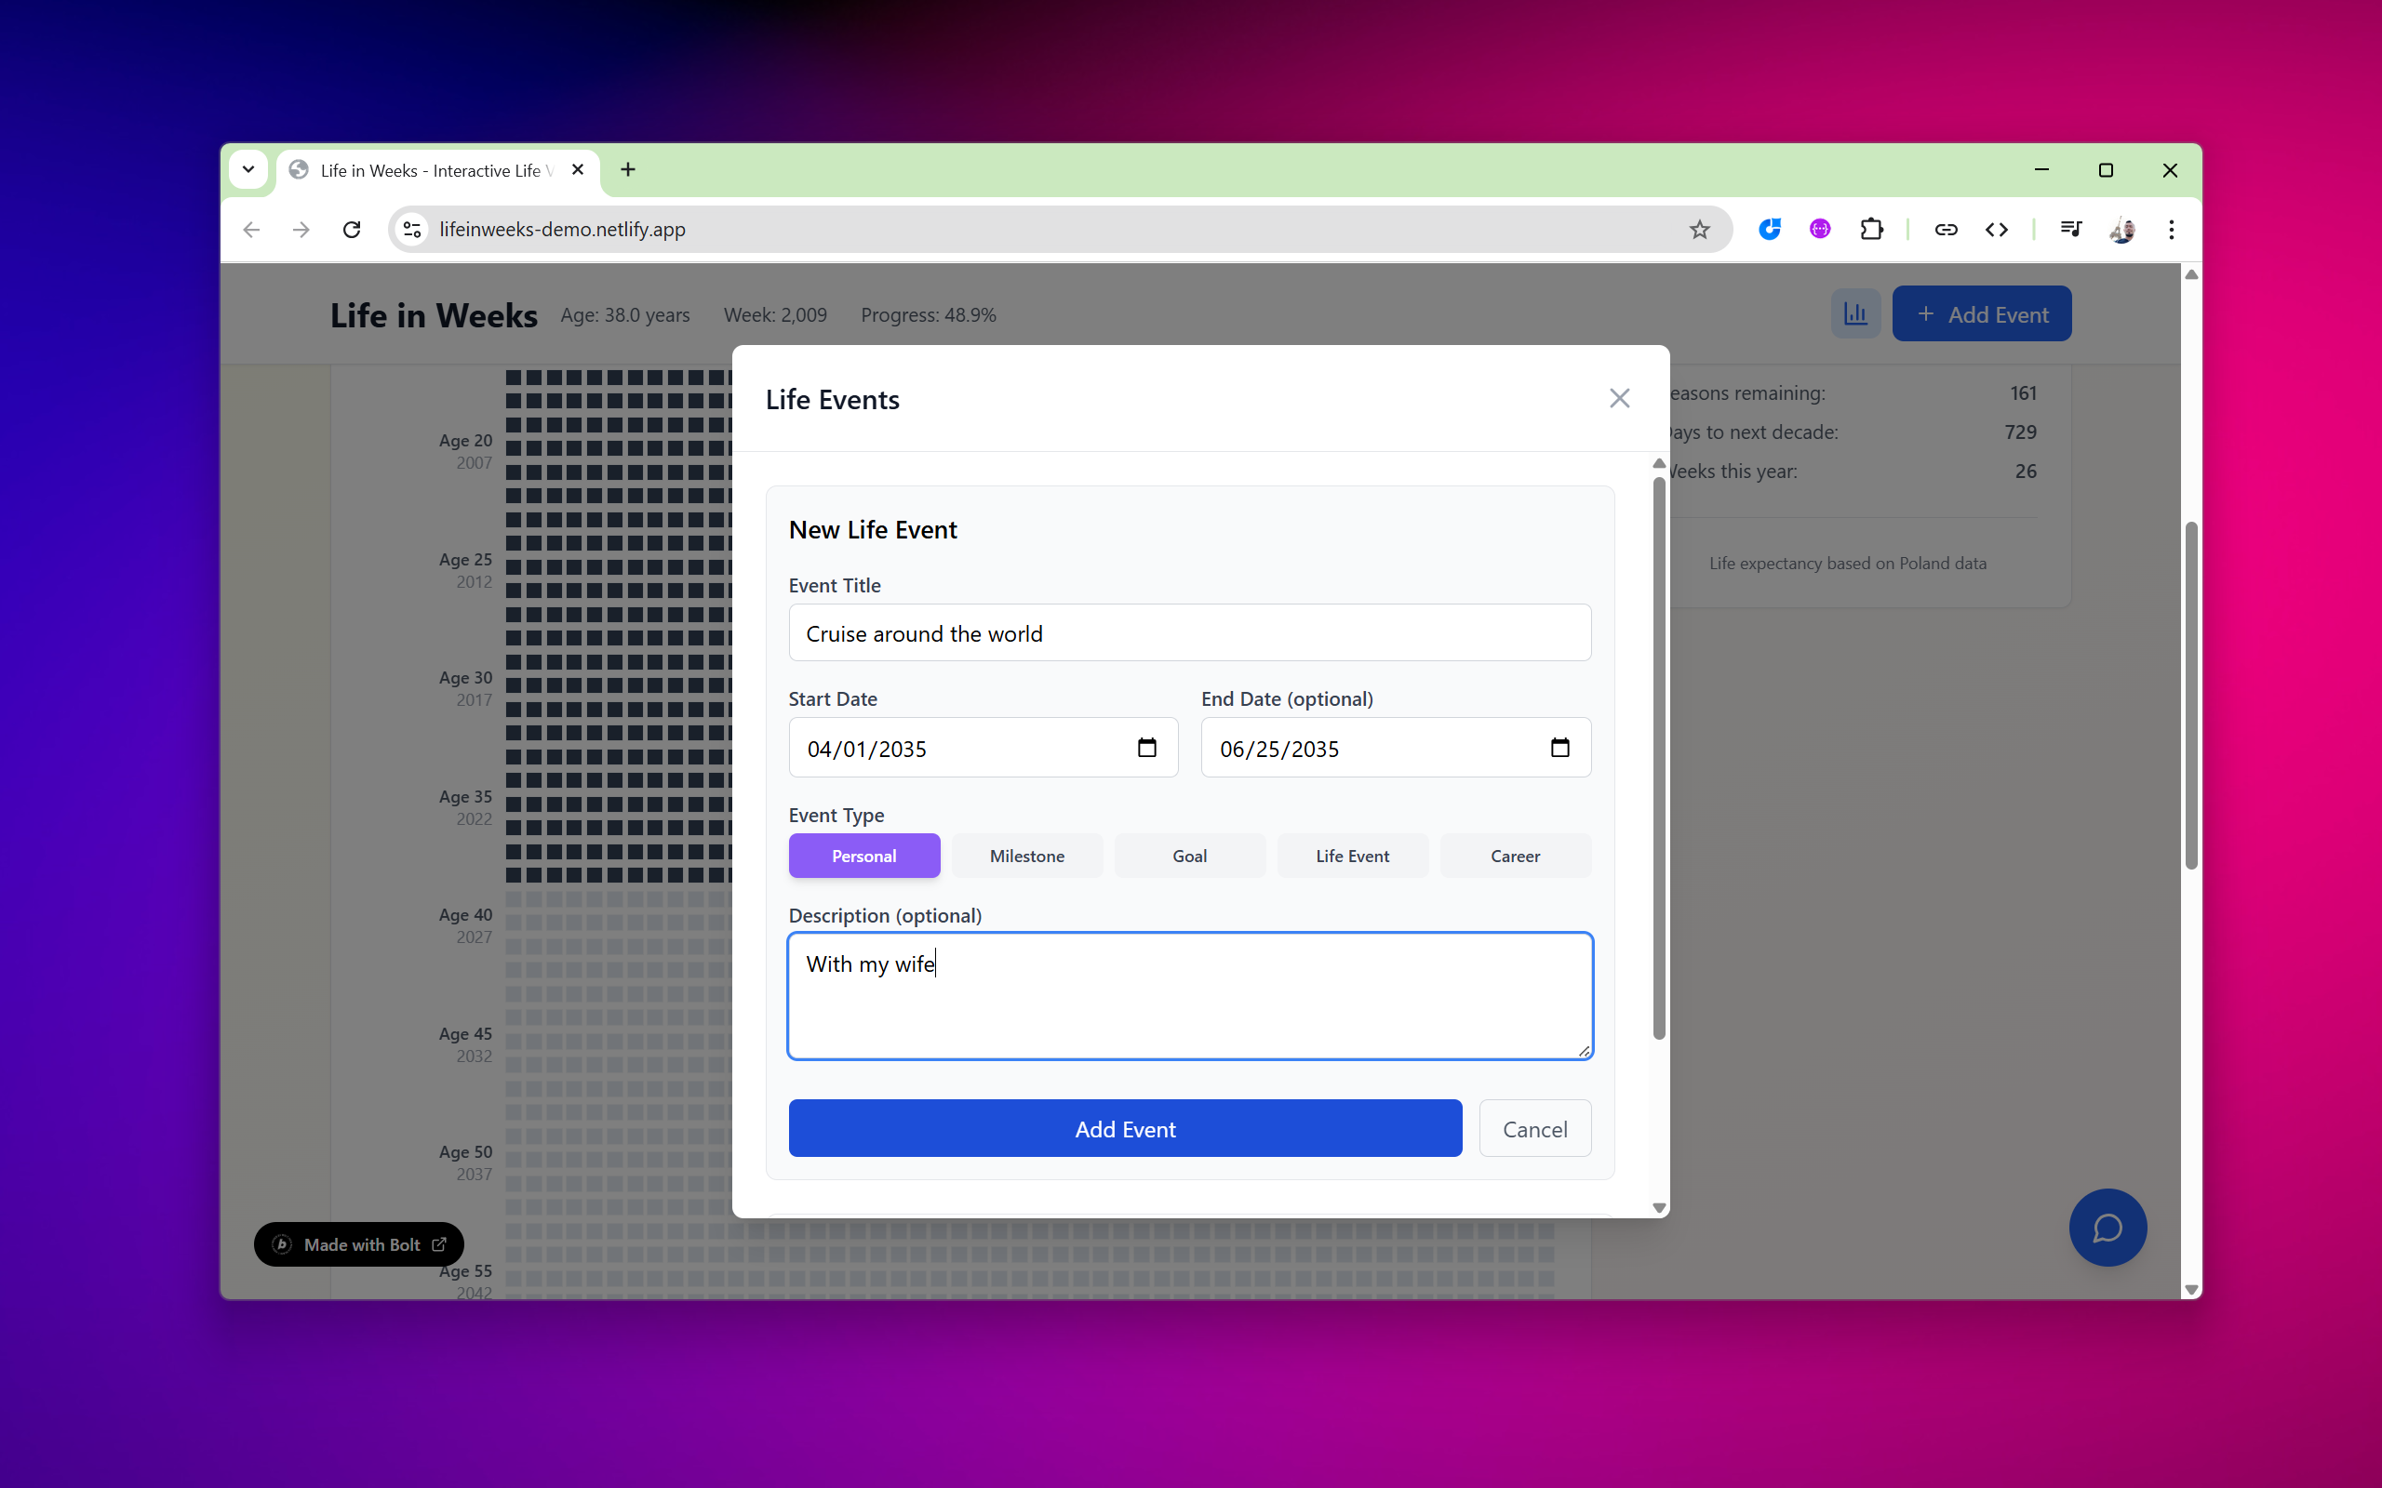View site information icon in address bar

(412, 230)
